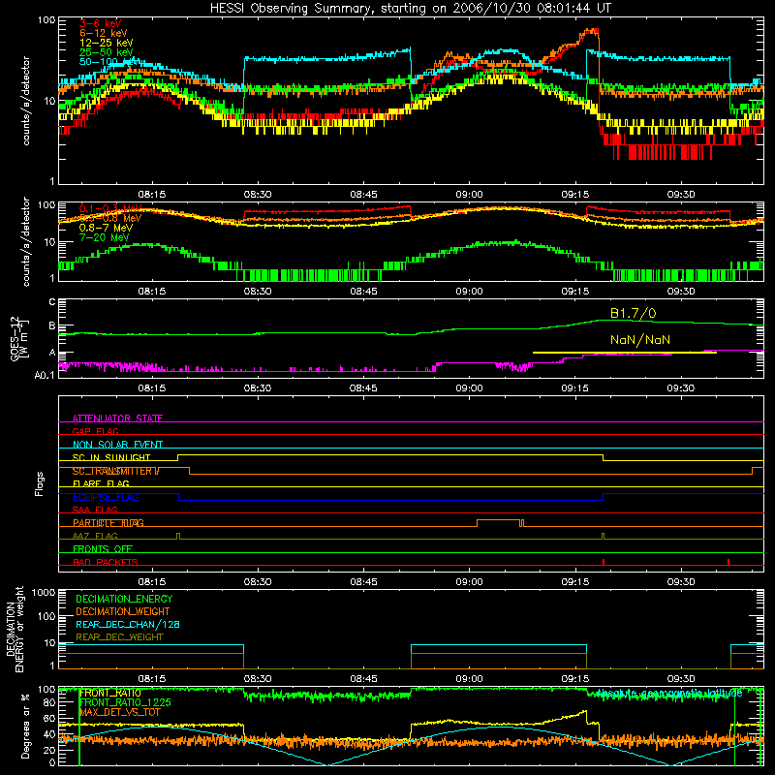
Task: Click the DECIMATION ENERGY or weight axis title
Action: (15, 629)
